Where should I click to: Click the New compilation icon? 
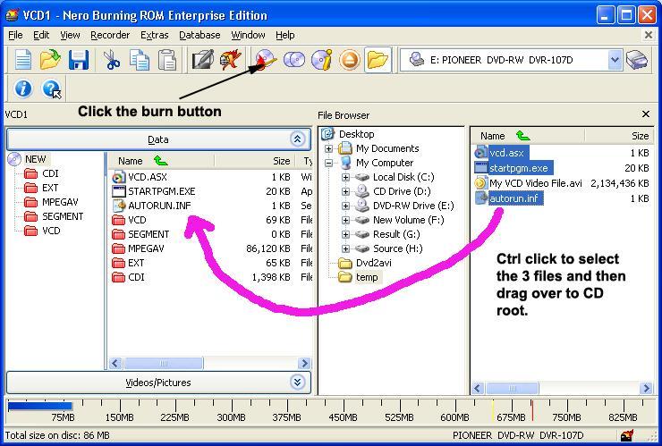pos(22,60)
